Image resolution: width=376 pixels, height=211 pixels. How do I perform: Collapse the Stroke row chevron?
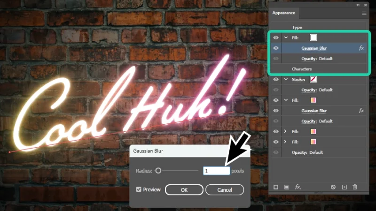tap(286, 79)
